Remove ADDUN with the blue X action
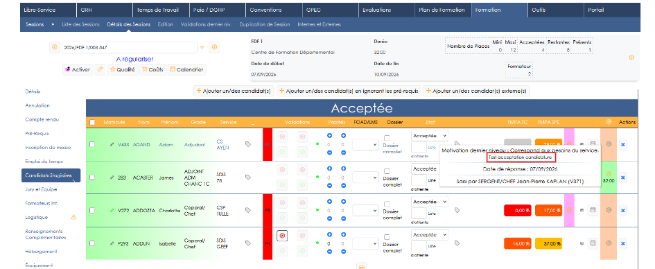655x269 pixels. (622, 243)
